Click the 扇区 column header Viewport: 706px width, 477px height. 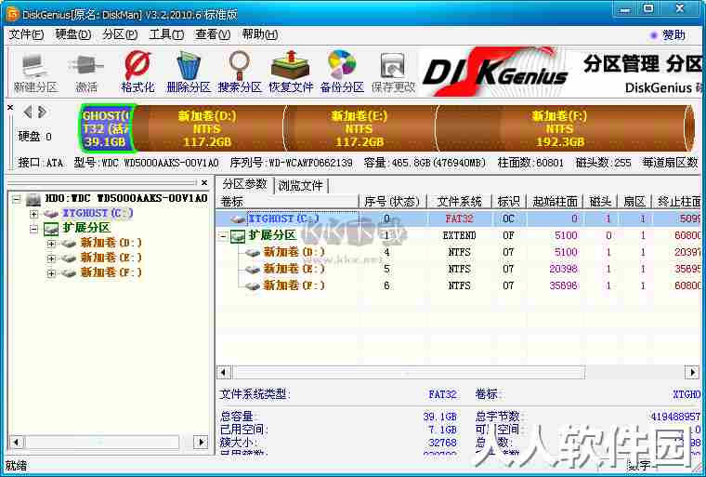tap(634, 202)
